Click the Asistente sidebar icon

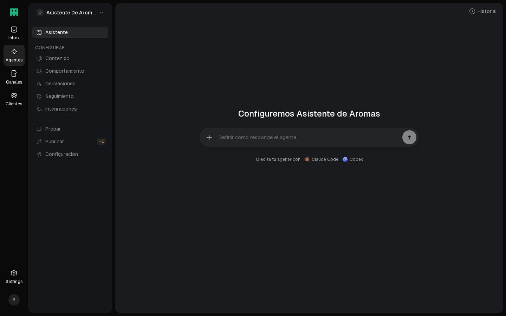click(x=39, y=32)
